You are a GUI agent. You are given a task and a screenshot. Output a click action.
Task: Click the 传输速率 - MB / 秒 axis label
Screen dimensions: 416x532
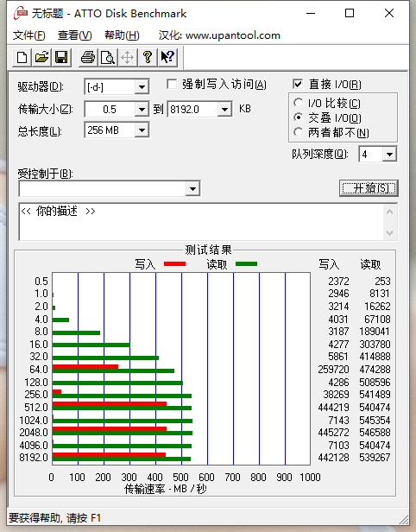[166, 489]
